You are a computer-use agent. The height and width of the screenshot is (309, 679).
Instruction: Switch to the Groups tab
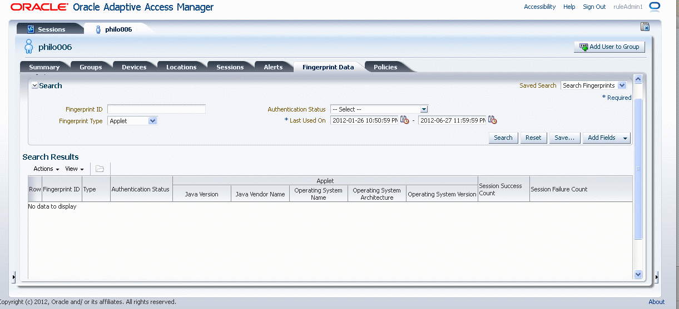[x=91, y=67]
